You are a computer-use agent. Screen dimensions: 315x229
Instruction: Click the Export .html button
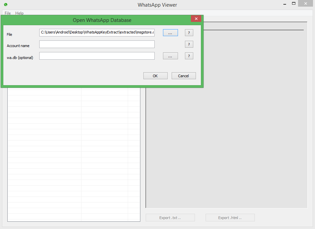[230, 218]
